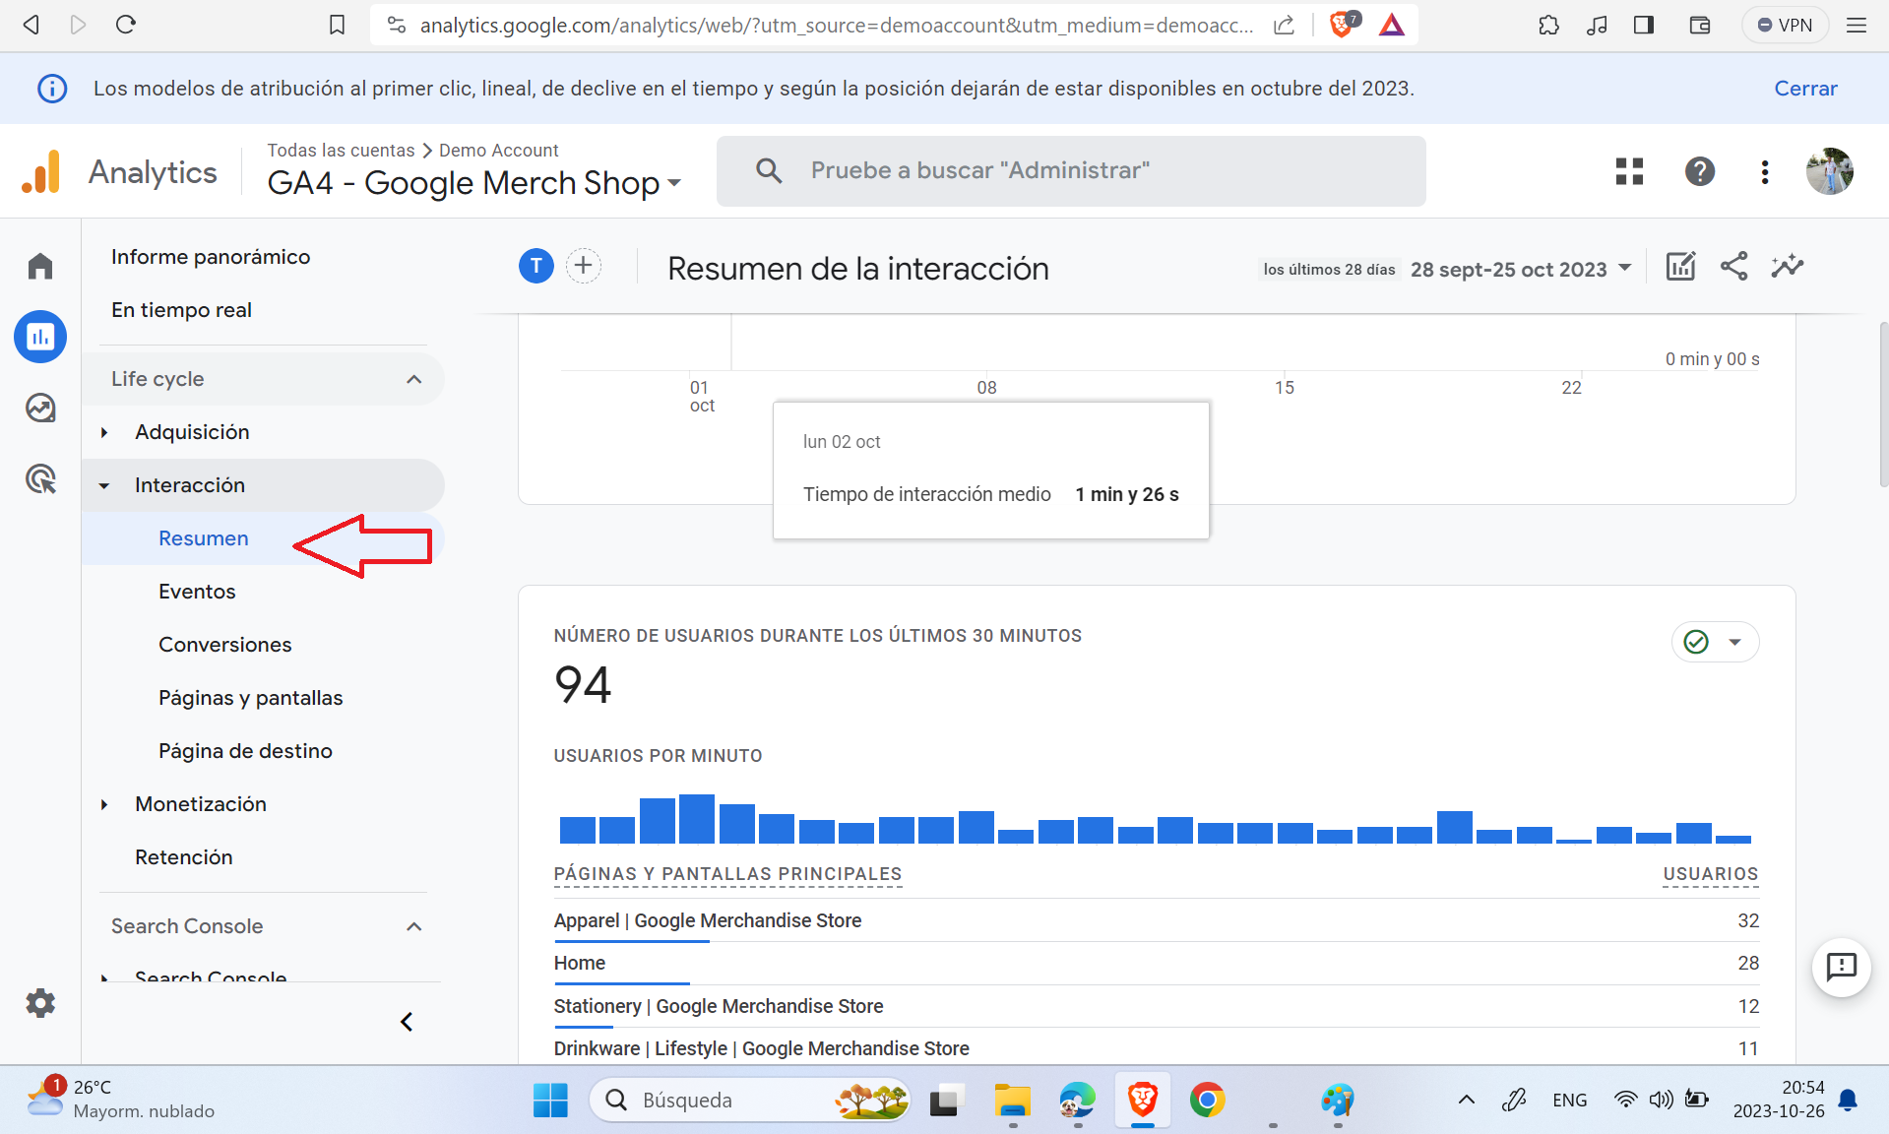Screen dimensions: 1889x1134
Task: Select Resumen under Interacción
Action: click(204, 538)
